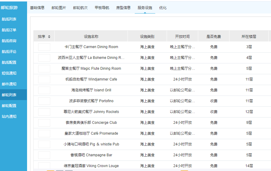Viewport: 271px width, 171px height.
Task: Click the 设施名称 column header
Action: [91, 37]
